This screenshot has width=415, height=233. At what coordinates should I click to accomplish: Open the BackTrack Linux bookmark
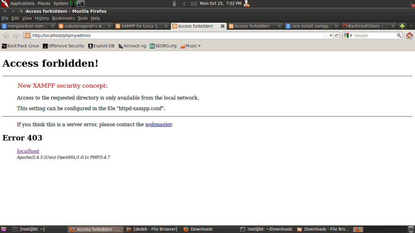[20, 46]
